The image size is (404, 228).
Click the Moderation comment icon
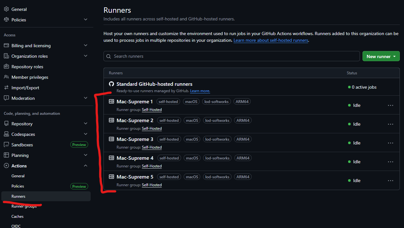[6, 98]
